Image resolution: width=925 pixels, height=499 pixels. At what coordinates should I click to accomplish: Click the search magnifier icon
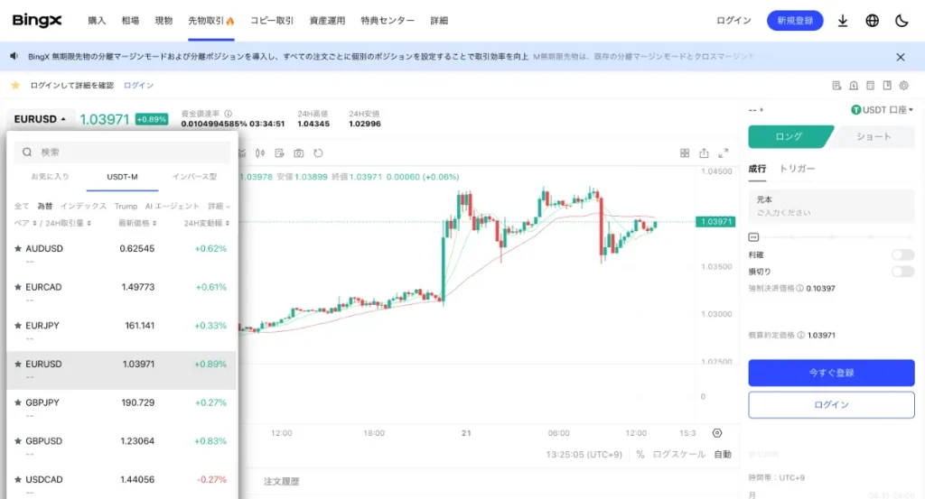click(x=27, y=152)
